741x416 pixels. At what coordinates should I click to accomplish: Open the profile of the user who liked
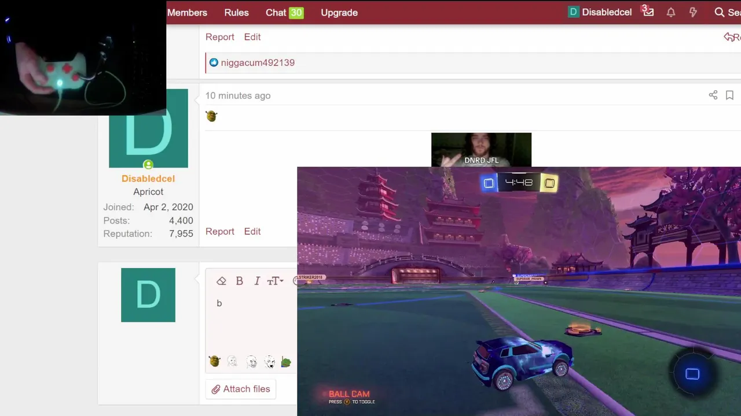(258, 62)
